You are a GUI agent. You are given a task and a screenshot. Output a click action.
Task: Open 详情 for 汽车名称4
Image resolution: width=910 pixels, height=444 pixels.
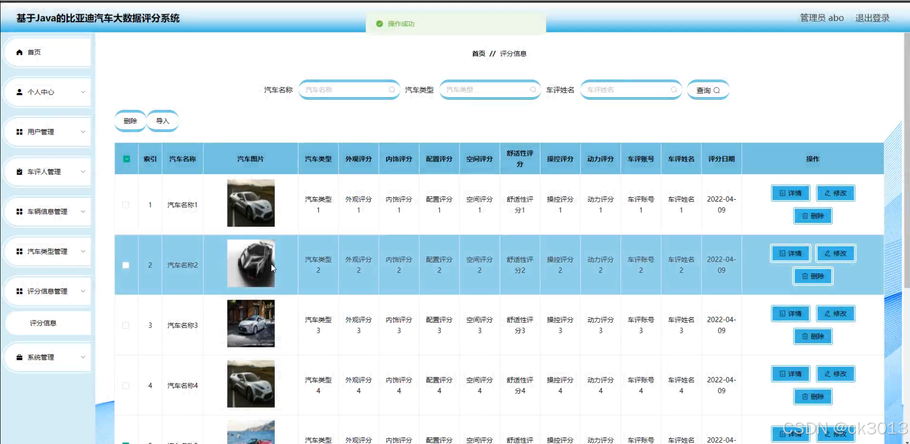791,374
